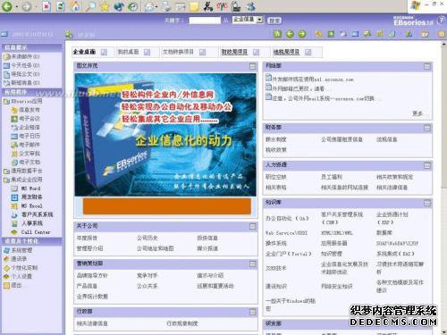
Task: Click 更多 link in 网络部 panel
Action: click(417, 113)
